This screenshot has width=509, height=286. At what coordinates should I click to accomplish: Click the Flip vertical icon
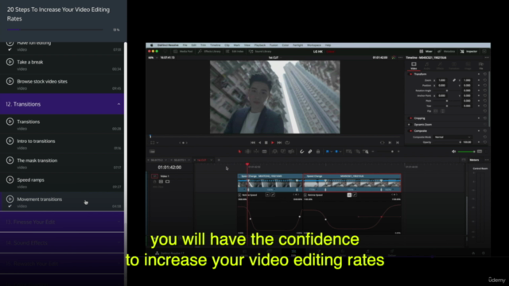point(442,111)
